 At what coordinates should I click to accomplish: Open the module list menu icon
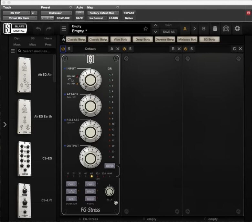13,51
